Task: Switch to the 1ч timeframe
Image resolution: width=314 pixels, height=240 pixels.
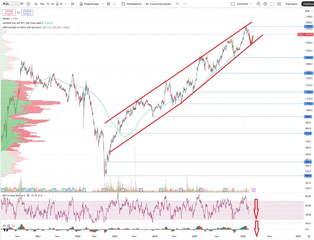Action: tap(48, 4)
